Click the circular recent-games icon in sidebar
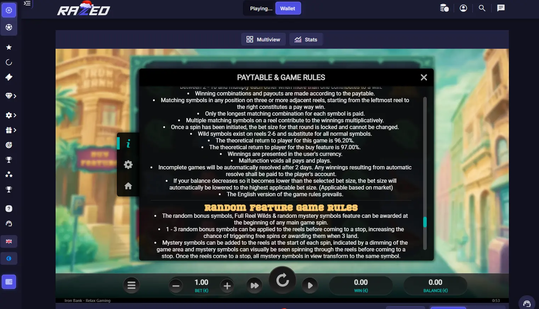Viewport: 539px width, 309px height. (9, 62)
